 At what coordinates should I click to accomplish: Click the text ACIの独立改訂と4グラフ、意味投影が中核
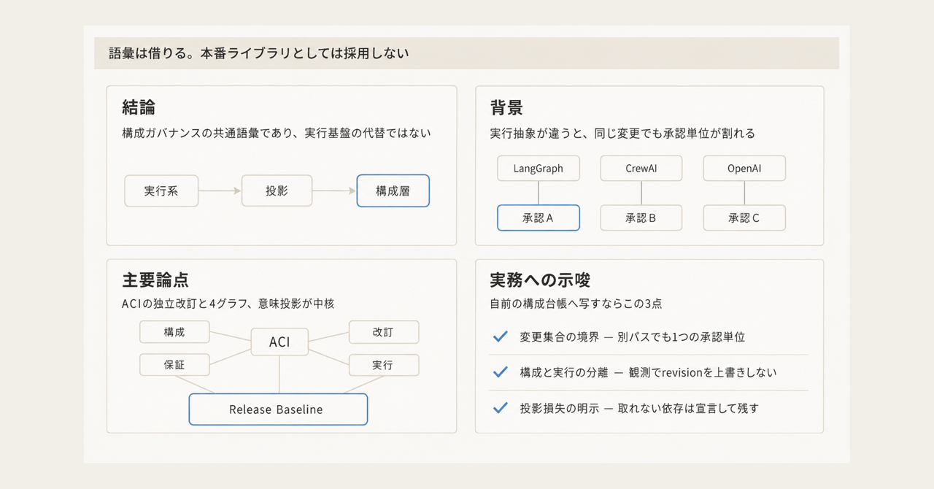[228, 304]
